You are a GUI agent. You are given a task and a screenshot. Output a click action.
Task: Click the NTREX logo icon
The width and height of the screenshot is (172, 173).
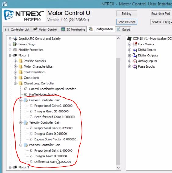click(9, 15)
